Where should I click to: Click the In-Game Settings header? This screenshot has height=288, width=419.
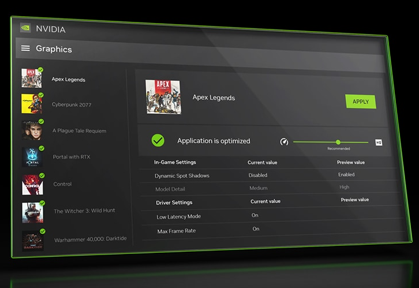[x=175, y=162]
